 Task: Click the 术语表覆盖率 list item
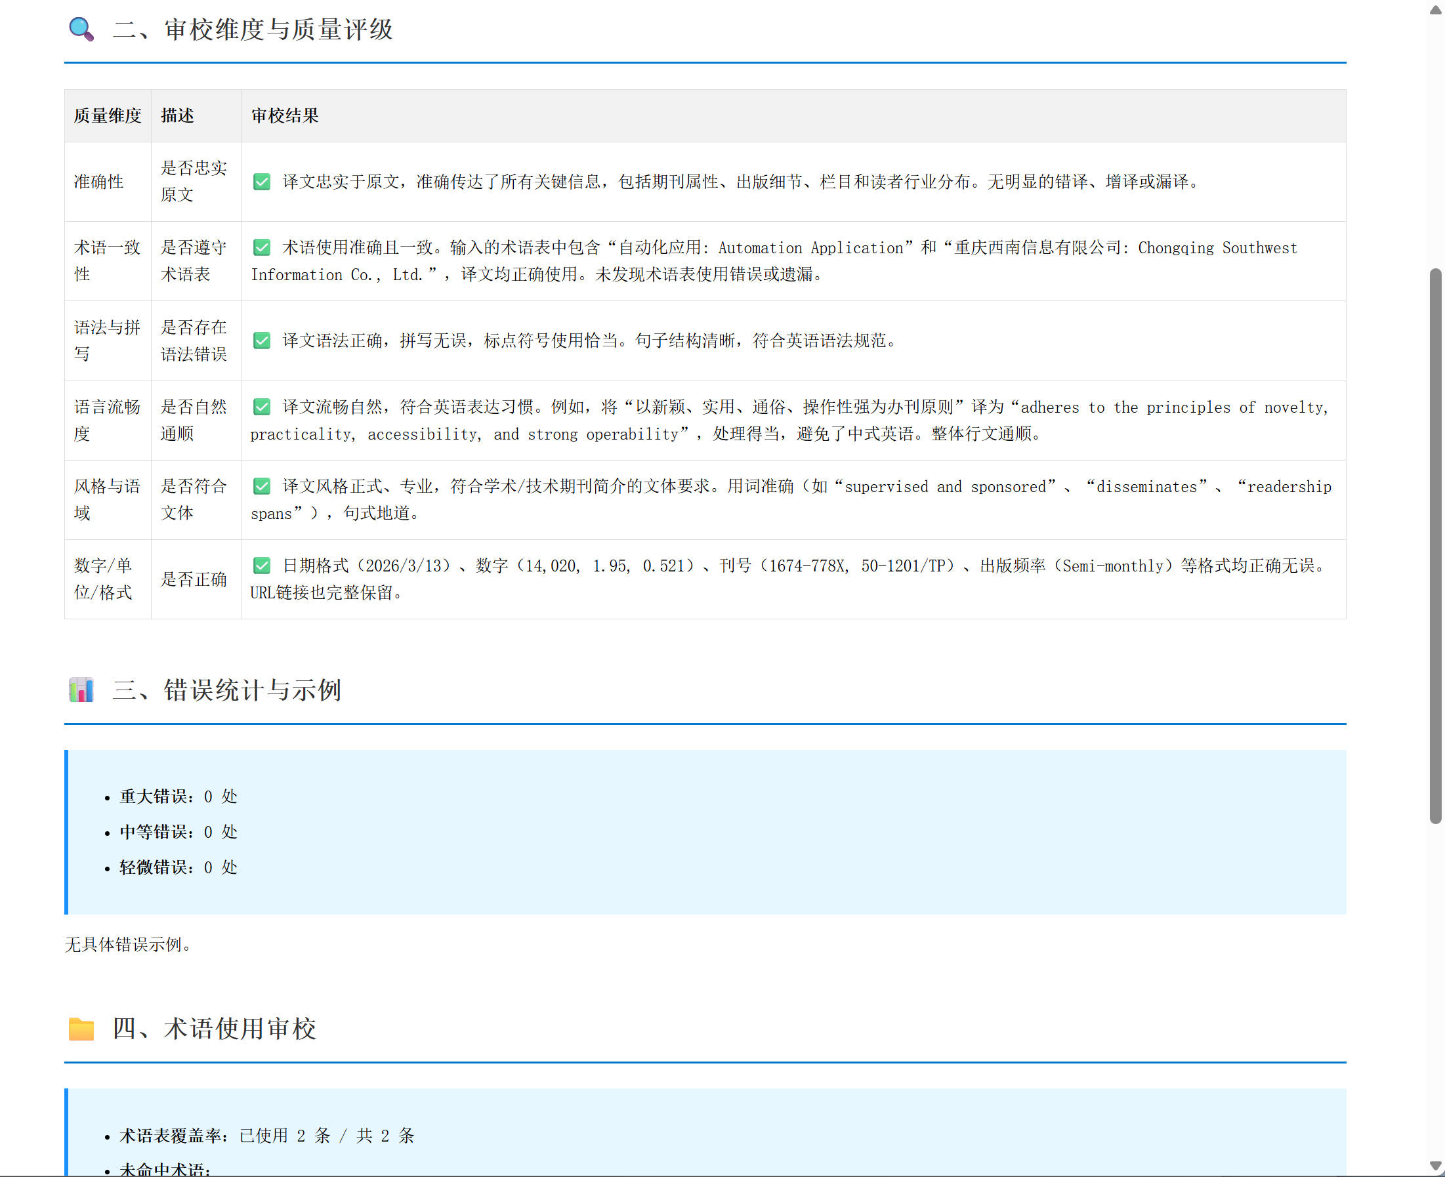tap(266, 1136)
